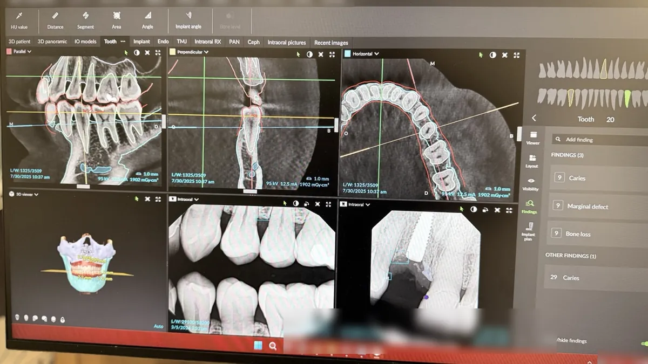Open the Marginal defect finding
This screenshot has height=364, width=648.
(597, 206)
